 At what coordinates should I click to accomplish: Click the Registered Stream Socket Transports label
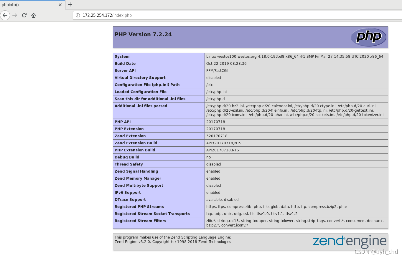pyautogui.click(x=152, y=214)
